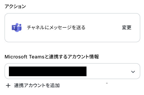Click the word Teams in the account label

pos(37,57)
